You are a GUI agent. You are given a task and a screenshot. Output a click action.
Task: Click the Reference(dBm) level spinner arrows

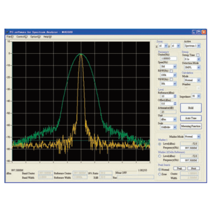tap(175, 96)
